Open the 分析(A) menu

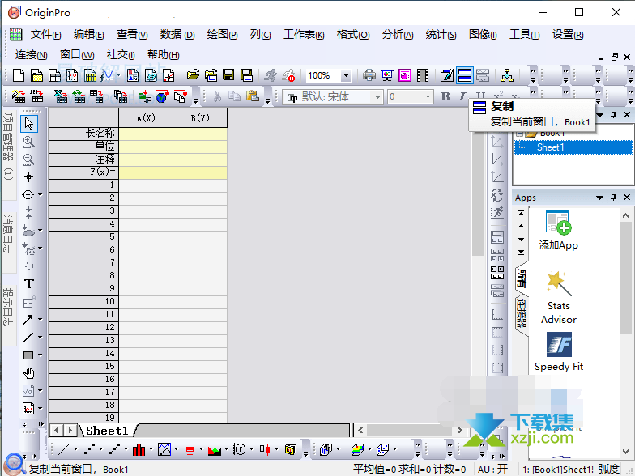tap(397, 35)
